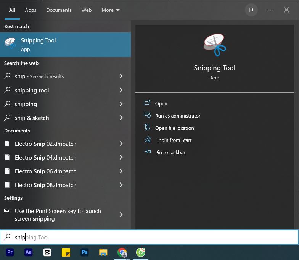Viewport: 299px width, 260px height.
Task: Launch Photoshop from the taskbar
Action: pos(85,252)
